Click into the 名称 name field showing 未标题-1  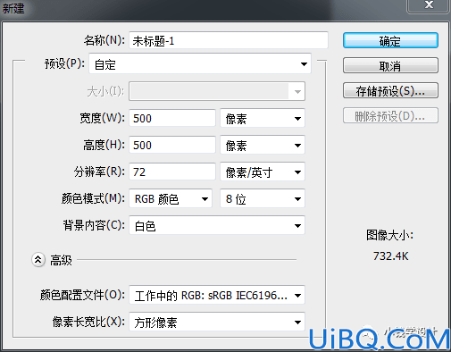point(229,40)
